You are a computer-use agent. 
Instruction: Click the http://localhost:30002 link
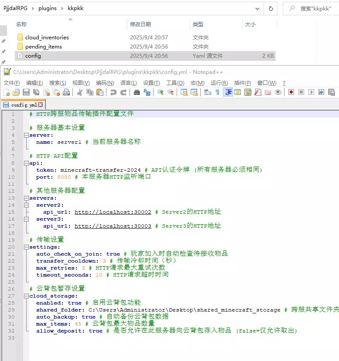(x=113, y=212)
